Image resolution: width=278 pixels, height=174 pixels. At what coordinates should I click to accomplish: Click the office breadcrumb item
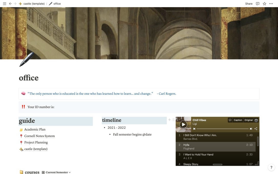57,4
